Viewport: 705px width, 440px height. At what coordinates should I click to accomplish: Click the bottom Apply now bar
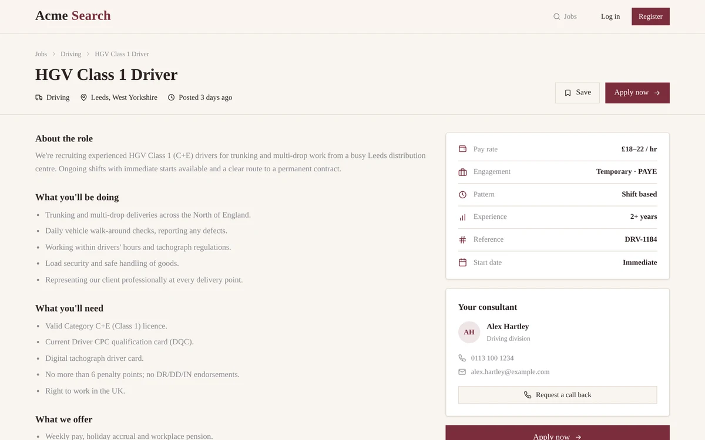click(x=558, y=433)
